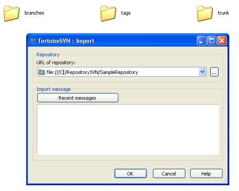Click the folder icon in the URL field
The image size is (239, 191).
point(42,72)
